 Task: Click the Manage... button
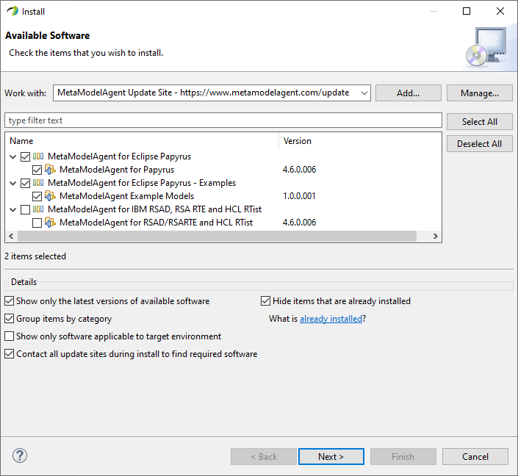tap(480, 93)
